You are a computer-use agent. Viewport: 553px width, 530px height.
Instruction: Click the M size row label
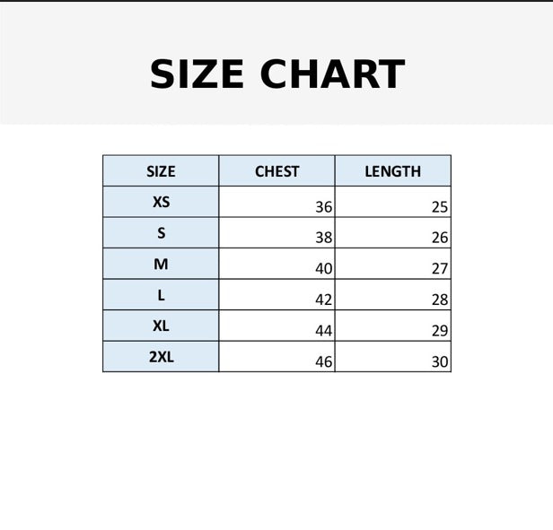click(x=161, y=264)
